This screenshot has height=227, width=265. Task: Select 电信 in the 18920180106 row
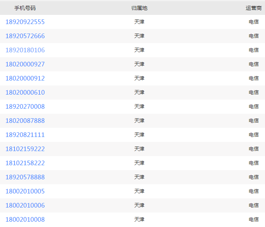coord(254,50)
